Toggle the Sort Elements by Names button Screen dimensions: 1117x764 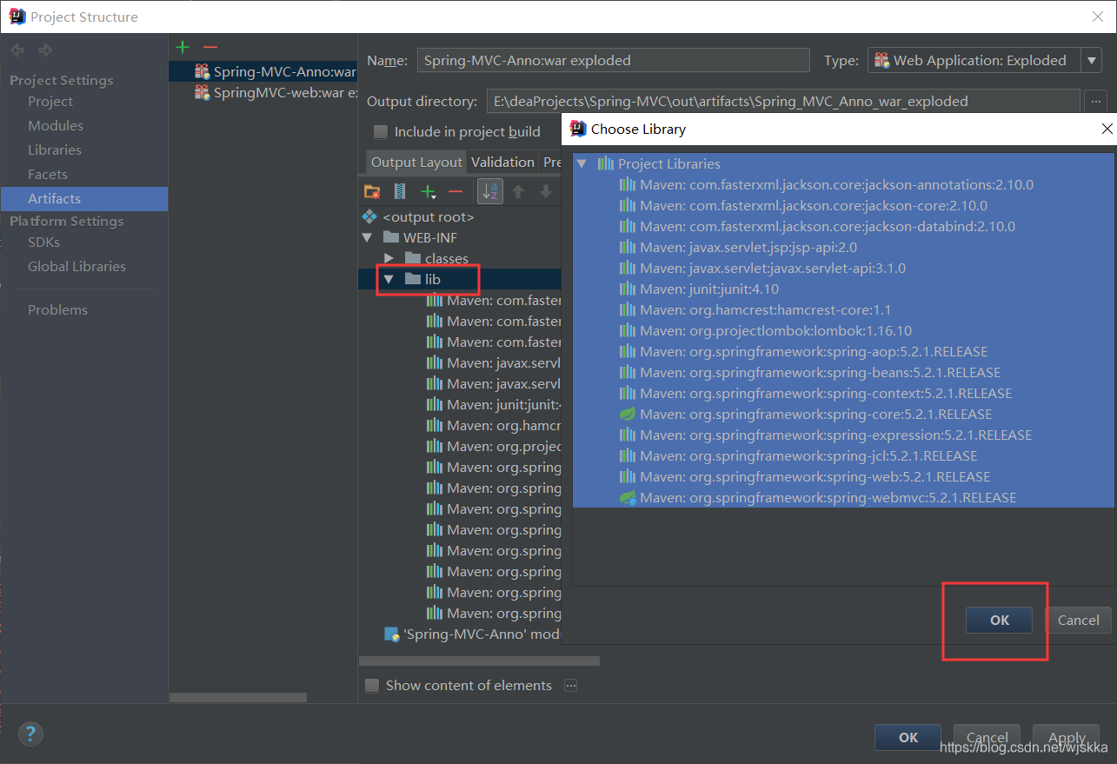click(x=490, y=191)
